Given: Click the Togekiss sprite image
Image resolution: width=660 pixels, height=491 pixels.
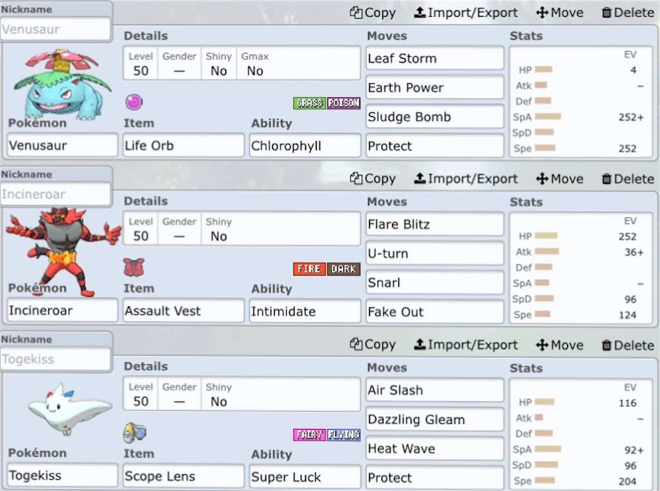Looking at the screenshot, I should 70,408.
